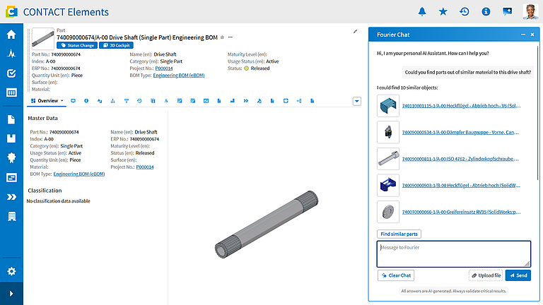Click the info icon in header

(486, 11)
